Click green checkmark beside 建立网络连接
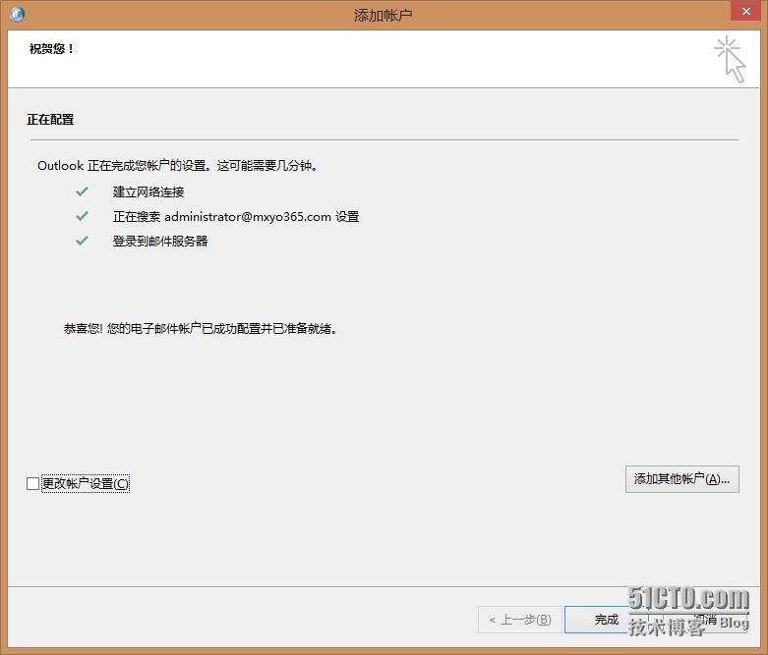 [x=83, y=191]
